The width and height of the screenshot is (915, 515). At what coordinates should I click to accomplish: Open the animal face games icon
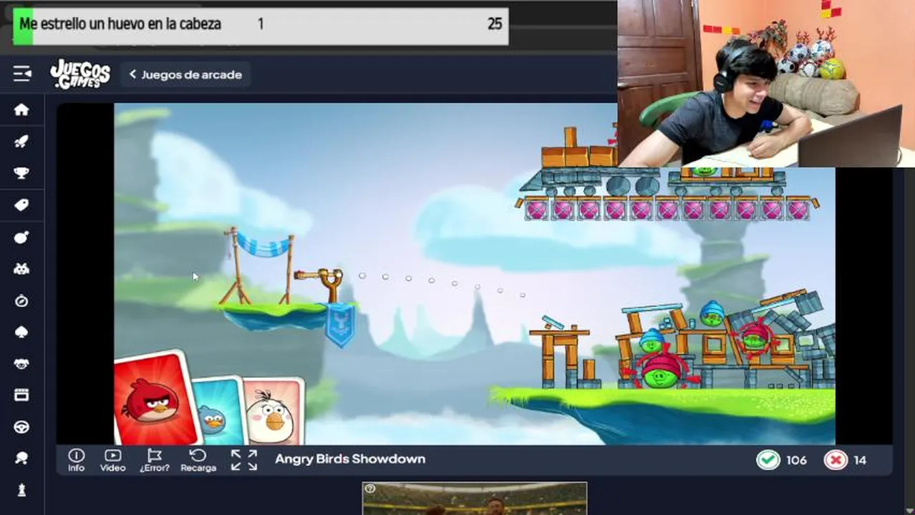click(21, 363)
